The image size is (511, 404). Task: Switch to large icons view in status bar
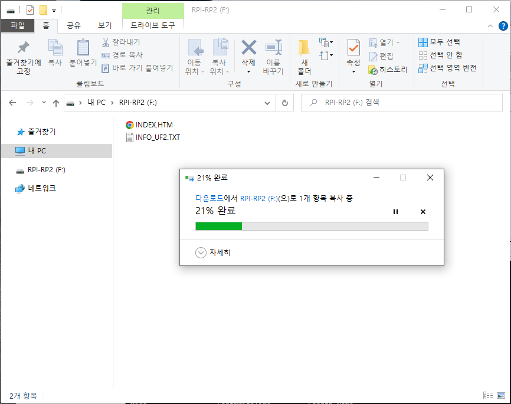pos(501,396)
